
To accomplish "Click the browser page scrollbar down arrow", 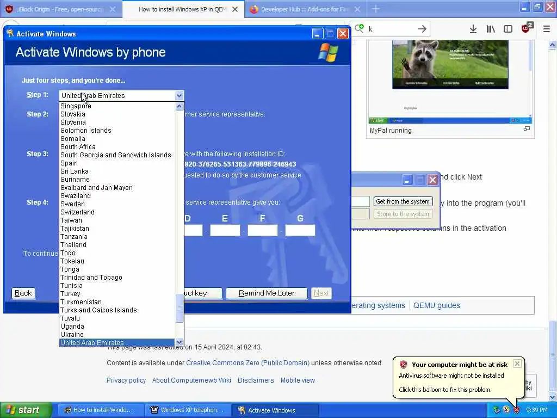I will click(x=553, y=397).
